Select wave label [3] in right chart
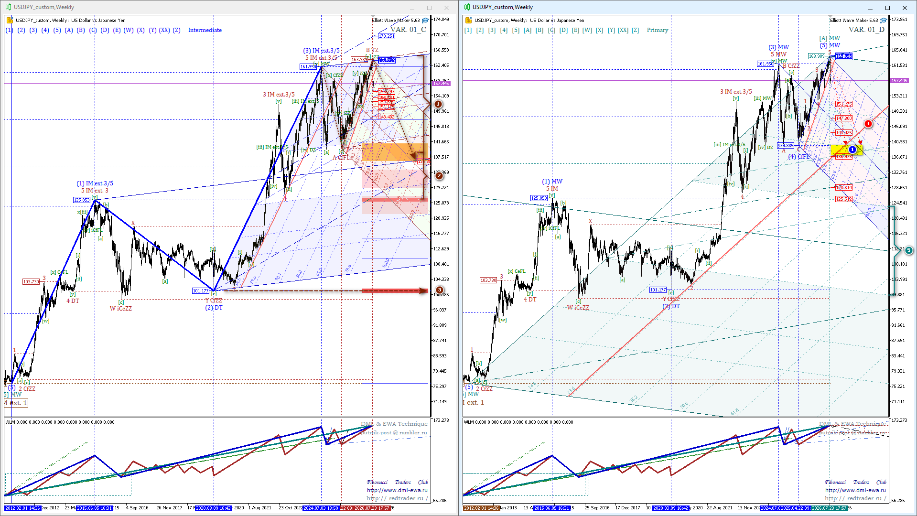Viewport: 917px width, 516px height. pyautogui.click(x=492, y=30)
